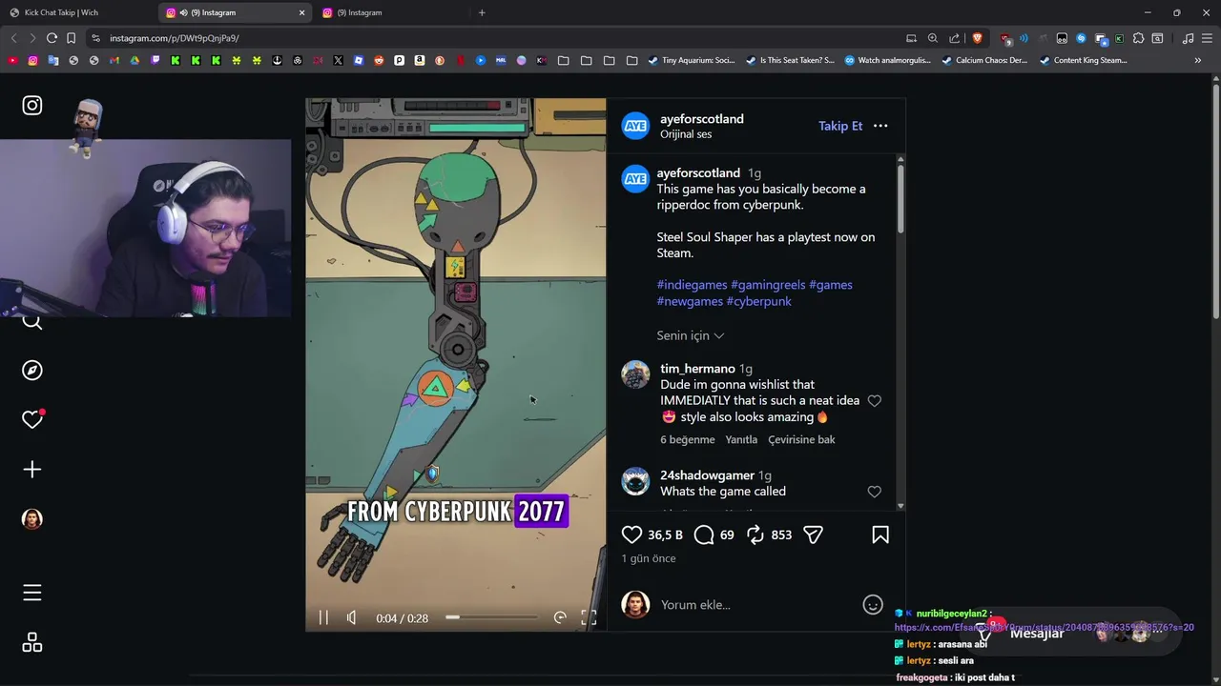
Task: Share post with the paper plane icon
Action: coord(814,535)
